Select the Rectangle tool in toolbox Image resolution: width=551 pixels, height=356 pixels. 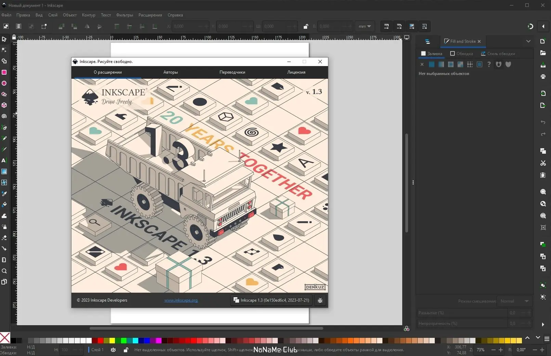tap(4, 72)
